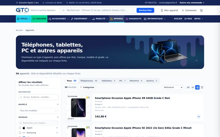Click the Apple brand logo
The width and height of the screenshot is (220, 137).
pos(24,128)
